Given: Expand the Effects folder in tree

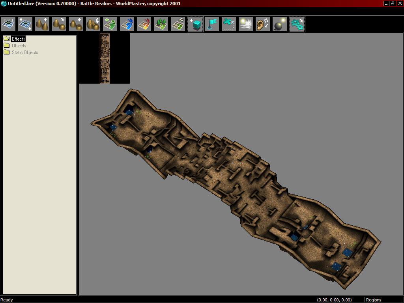Looking at the screenshot, I should click(18, 39).
